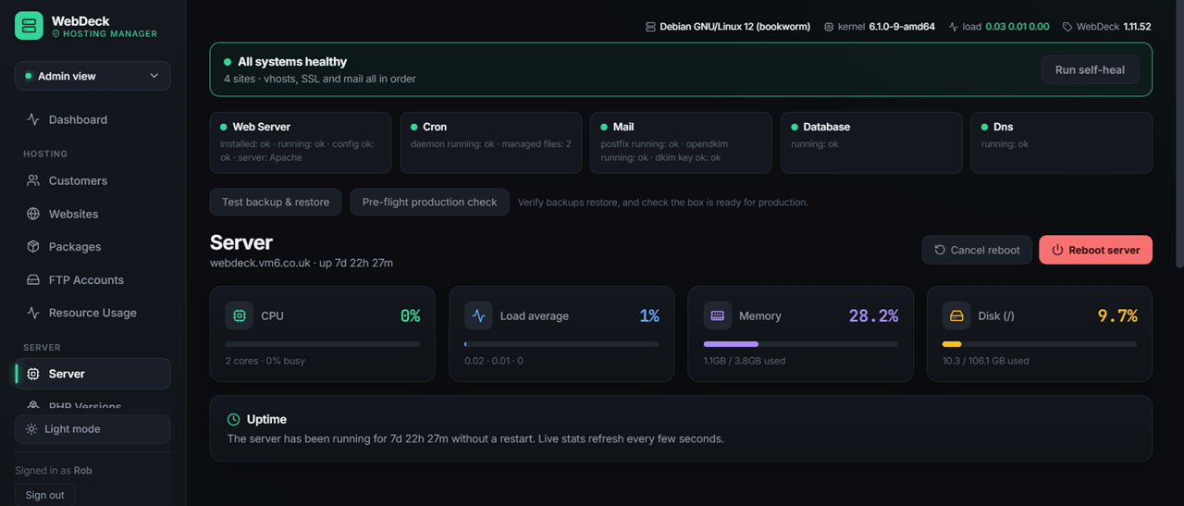Click the '10.3 / 106.1 GB used' text
Image resolution: width=1184 pixels, height=506 pixels.
[x=985, y=361]
